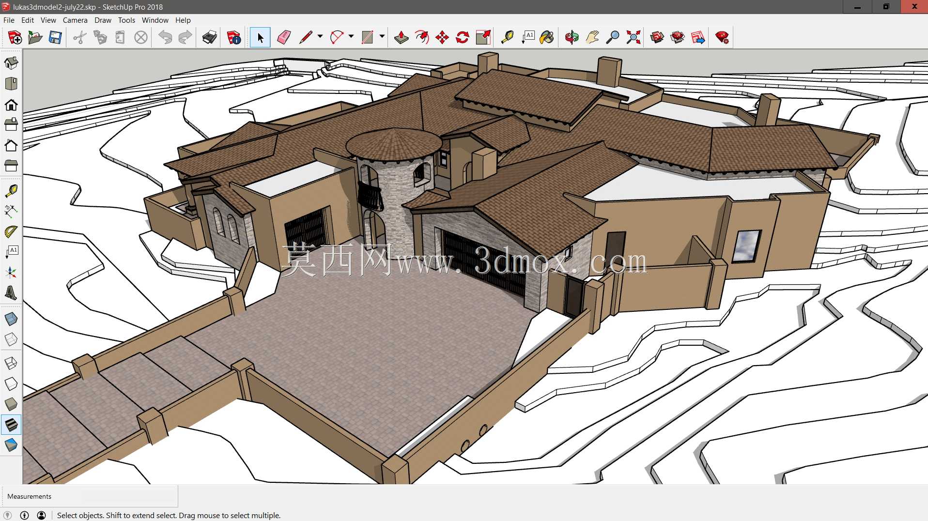Activate the Select arrow tool
Image resolution: width=928 pixels, height=521 pixels.
(x=260, y=37)
